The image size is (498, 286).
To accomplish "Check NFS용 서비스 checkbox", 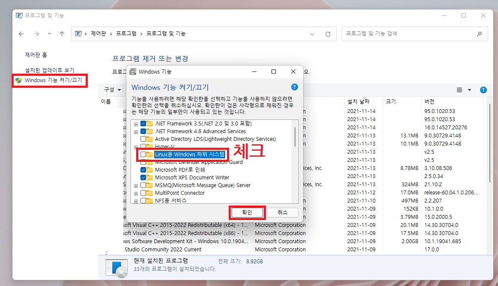I will tap(143, 201).
